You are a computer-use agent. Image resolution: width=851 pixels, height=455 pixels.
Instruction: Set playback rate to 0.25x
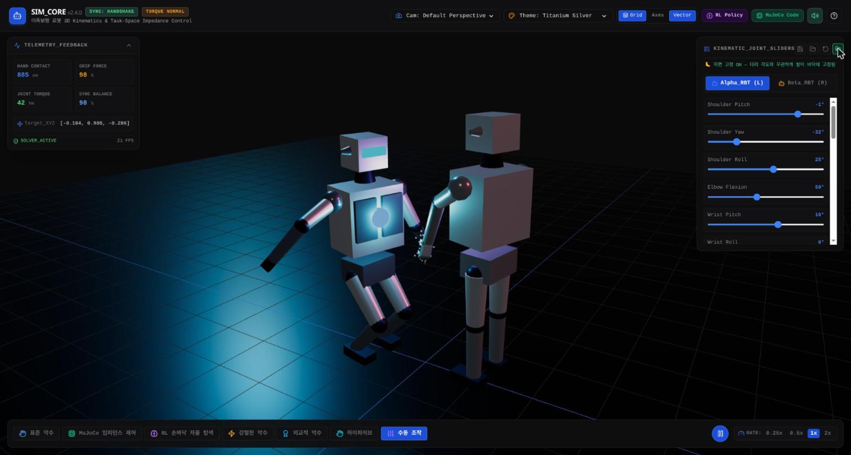tap(774, 433)
